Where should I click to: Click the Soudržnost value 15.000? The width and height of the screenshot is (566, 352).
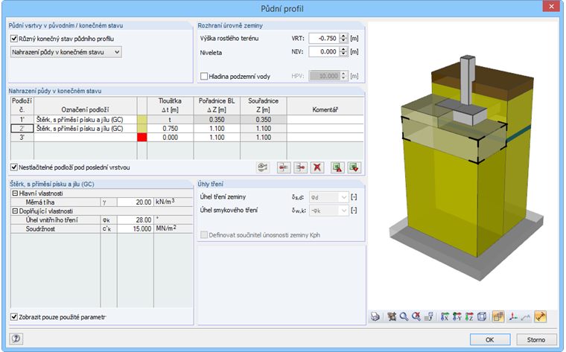(135, 228)
